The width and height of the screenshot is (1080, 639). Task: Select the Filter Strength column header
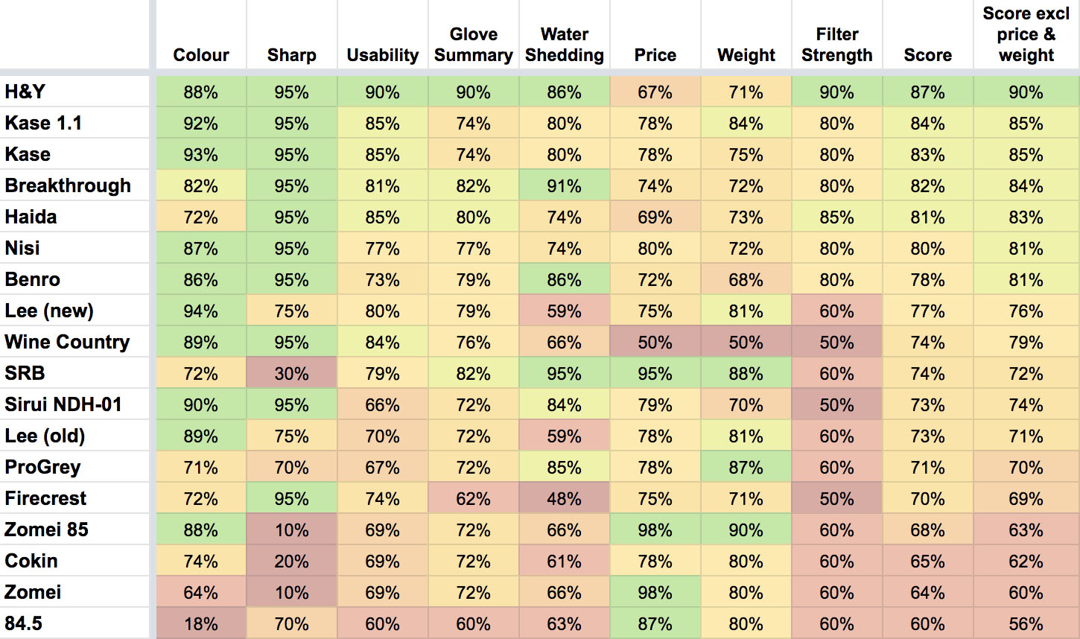coord(837,45)
